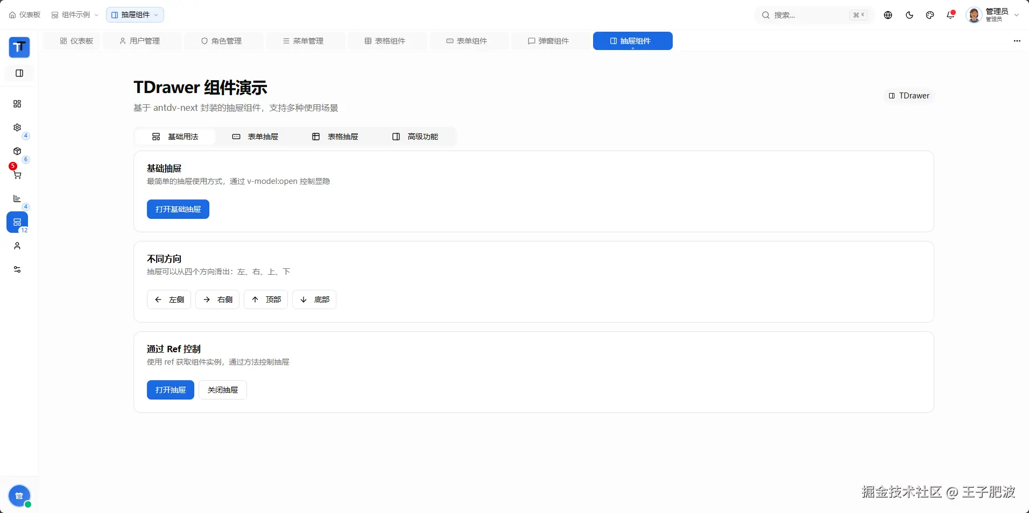The width and height of the screenshot is (1029, 513).
Task: Click the "通过 Ref 控制" card heading
Action: [174, 349]
